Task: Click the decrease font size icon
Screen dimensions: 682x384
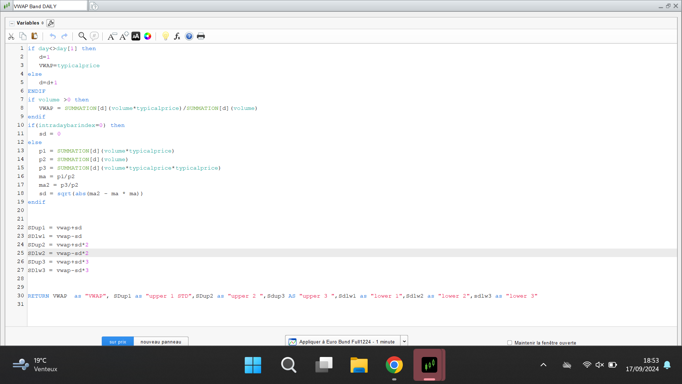Action: 112,36
